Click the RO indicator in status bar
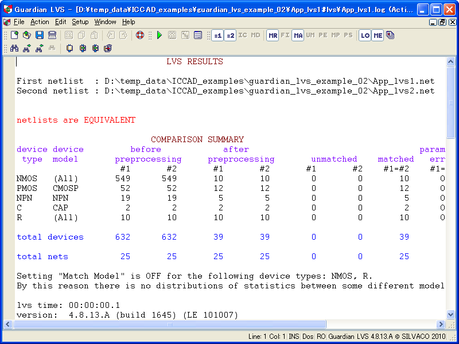Image resolution: width=459 pixels, height=344 pixels. click(321, 337)
